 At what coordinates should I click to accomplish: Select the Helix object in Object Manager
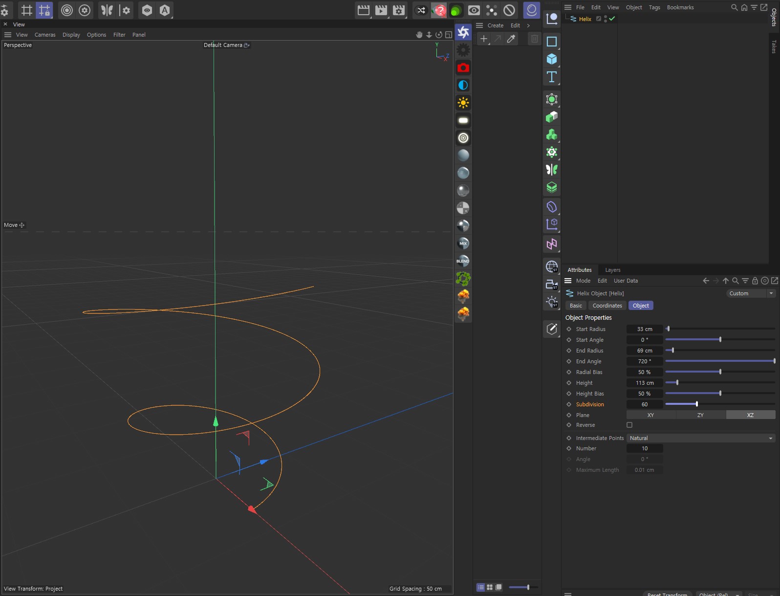pos(585,19)
